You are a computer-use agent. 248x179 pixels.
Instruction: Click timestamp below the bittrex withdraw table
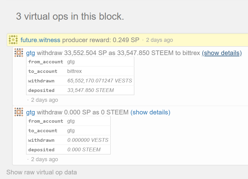pos(45,100)
